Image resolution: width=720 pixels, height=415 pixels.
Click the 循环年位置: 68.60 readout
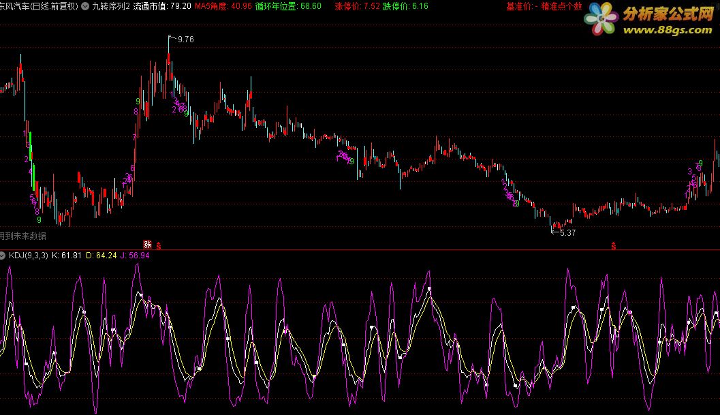[x=288, y=6]
